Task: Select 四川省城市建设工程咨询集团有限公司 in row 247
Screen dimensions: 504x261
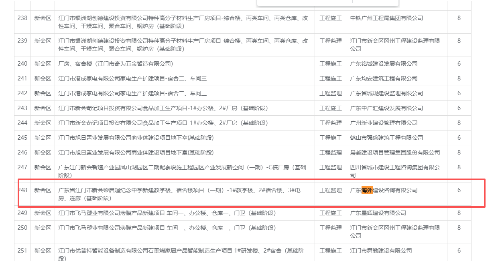Action: pos(395,171)
